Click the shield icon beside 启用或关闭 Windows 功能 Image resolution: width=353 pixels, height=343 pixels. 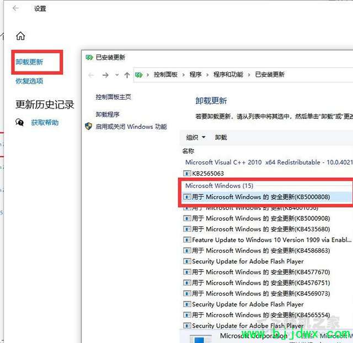[88, 126]
